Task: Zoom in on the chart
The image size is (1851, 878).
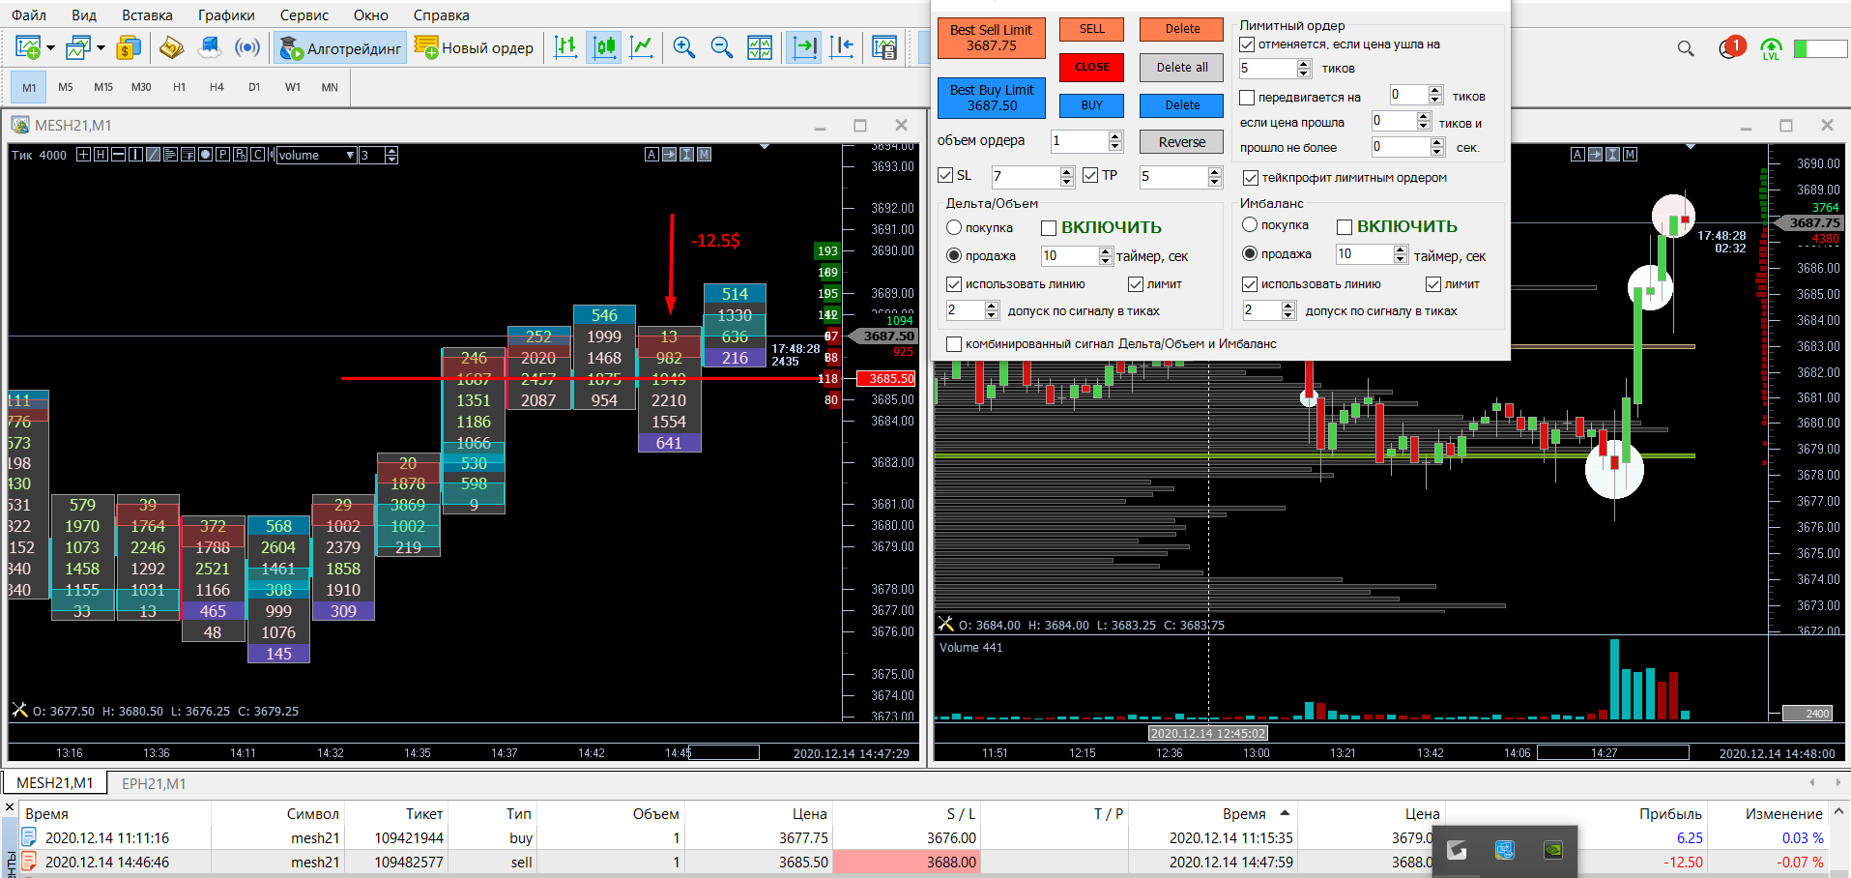Action: pyautogui.click(x=684, y=47)
